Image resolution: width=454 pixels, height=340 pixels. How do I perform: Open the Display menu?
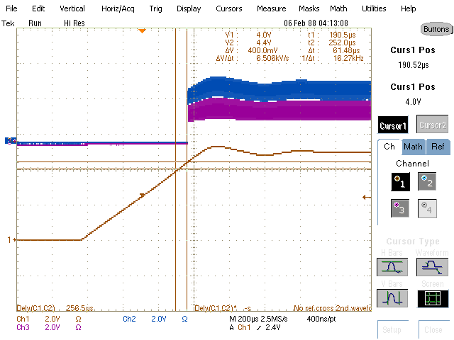(189, 9)
